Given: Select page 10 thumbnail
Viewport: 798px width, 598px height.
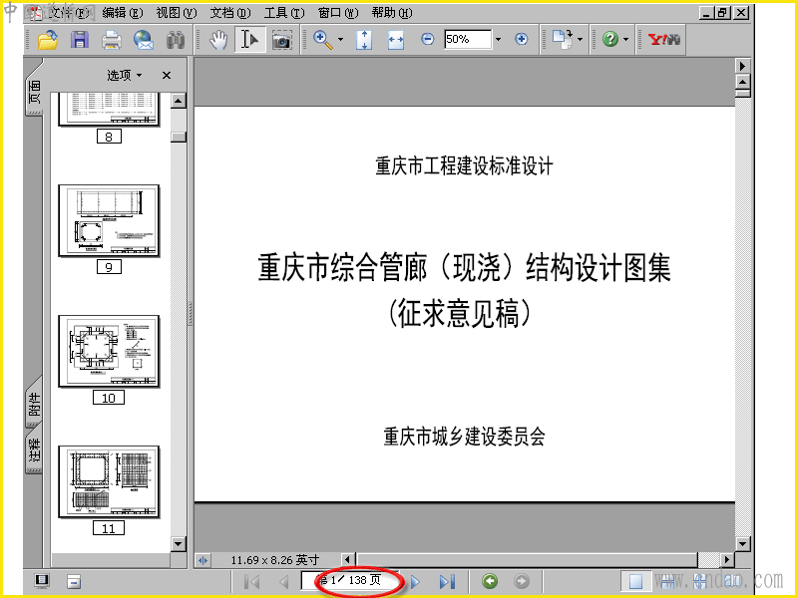Looking at the screenshot, I should pyautogui.click(x=109, y=352).
